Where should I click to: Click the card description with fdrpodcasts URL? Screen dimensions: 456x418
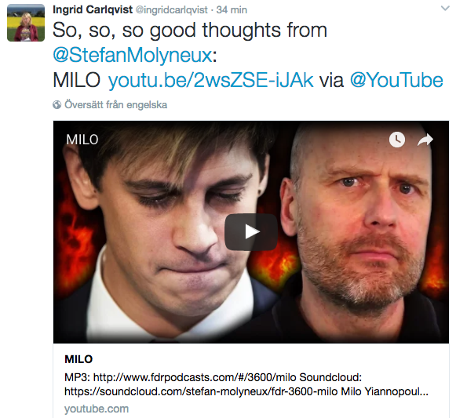246,384
